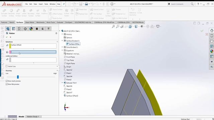Open SOLIDWORKS Resources home icon in task pane
The width and height of the screenshot is (214, 120).
tap(212, 31)
